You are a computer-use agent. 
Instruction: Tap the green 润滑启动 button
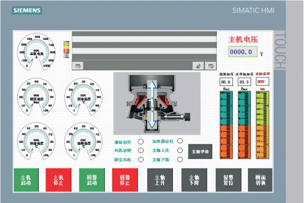(x=92, y=180)
